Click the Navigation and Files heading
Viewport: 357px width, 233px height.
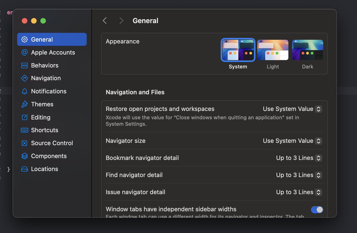tap(135, 92)
